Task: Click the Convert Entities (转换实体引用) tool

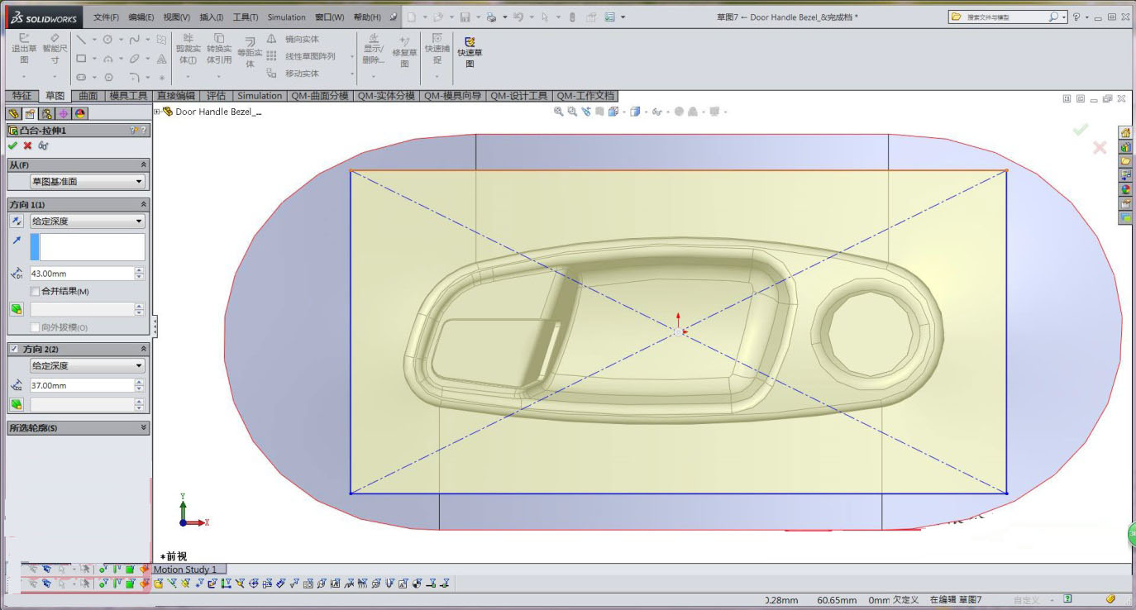Action: 218,49
